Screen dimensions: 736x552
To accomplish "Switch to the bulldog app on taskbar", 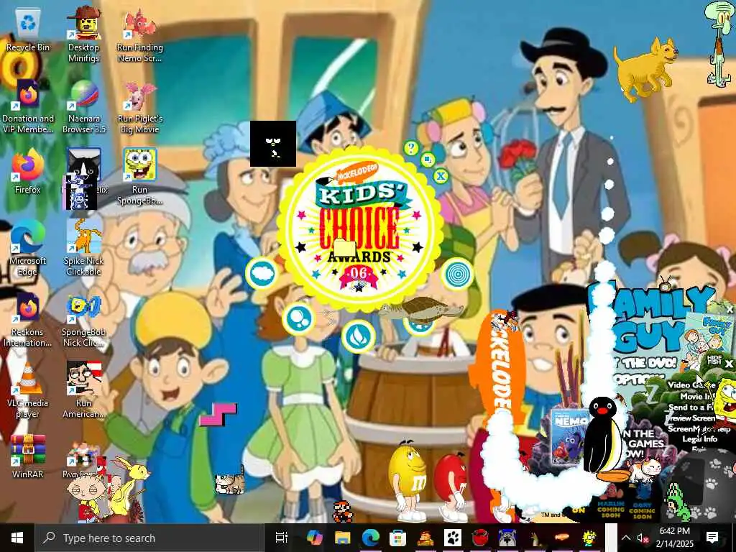I will (507, 538).
